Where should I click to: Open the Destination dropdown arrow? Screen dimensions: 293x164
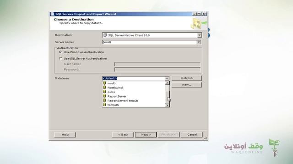point(200,35)
